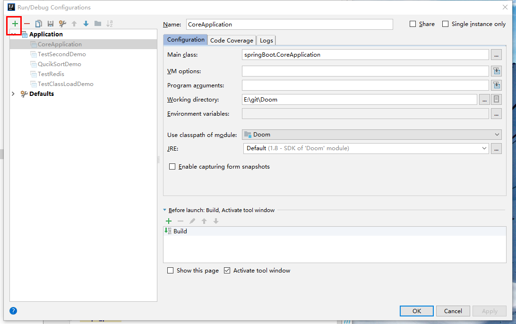The width and height of the screenshot is (516, 324).
Task: Check the Show this page option
Action: click(x=170, y=270)
